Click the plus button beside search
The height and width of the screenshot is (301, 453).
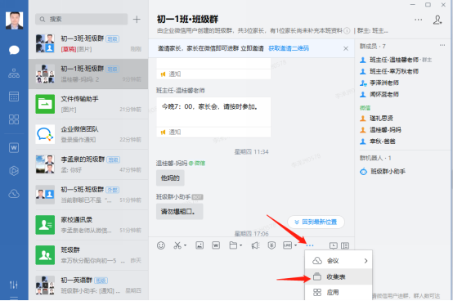tap(137, 20)
